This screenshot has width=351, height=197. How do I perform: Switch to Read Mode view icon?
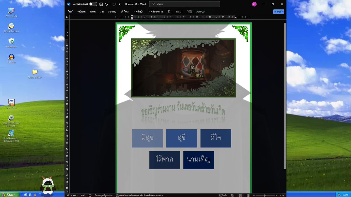click(x=233, y=195)
